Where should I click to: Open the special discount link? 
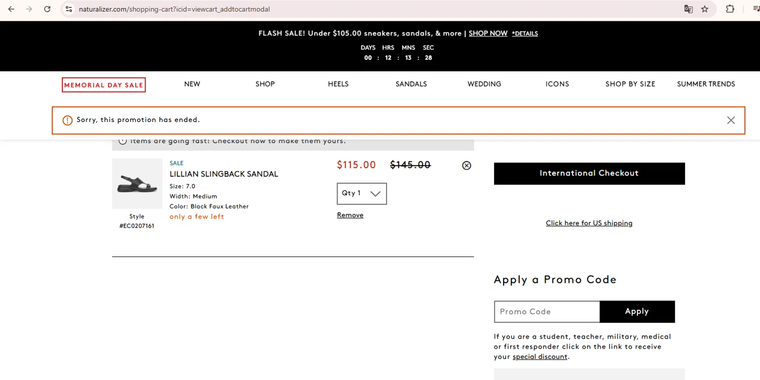[x=540, y=357]
